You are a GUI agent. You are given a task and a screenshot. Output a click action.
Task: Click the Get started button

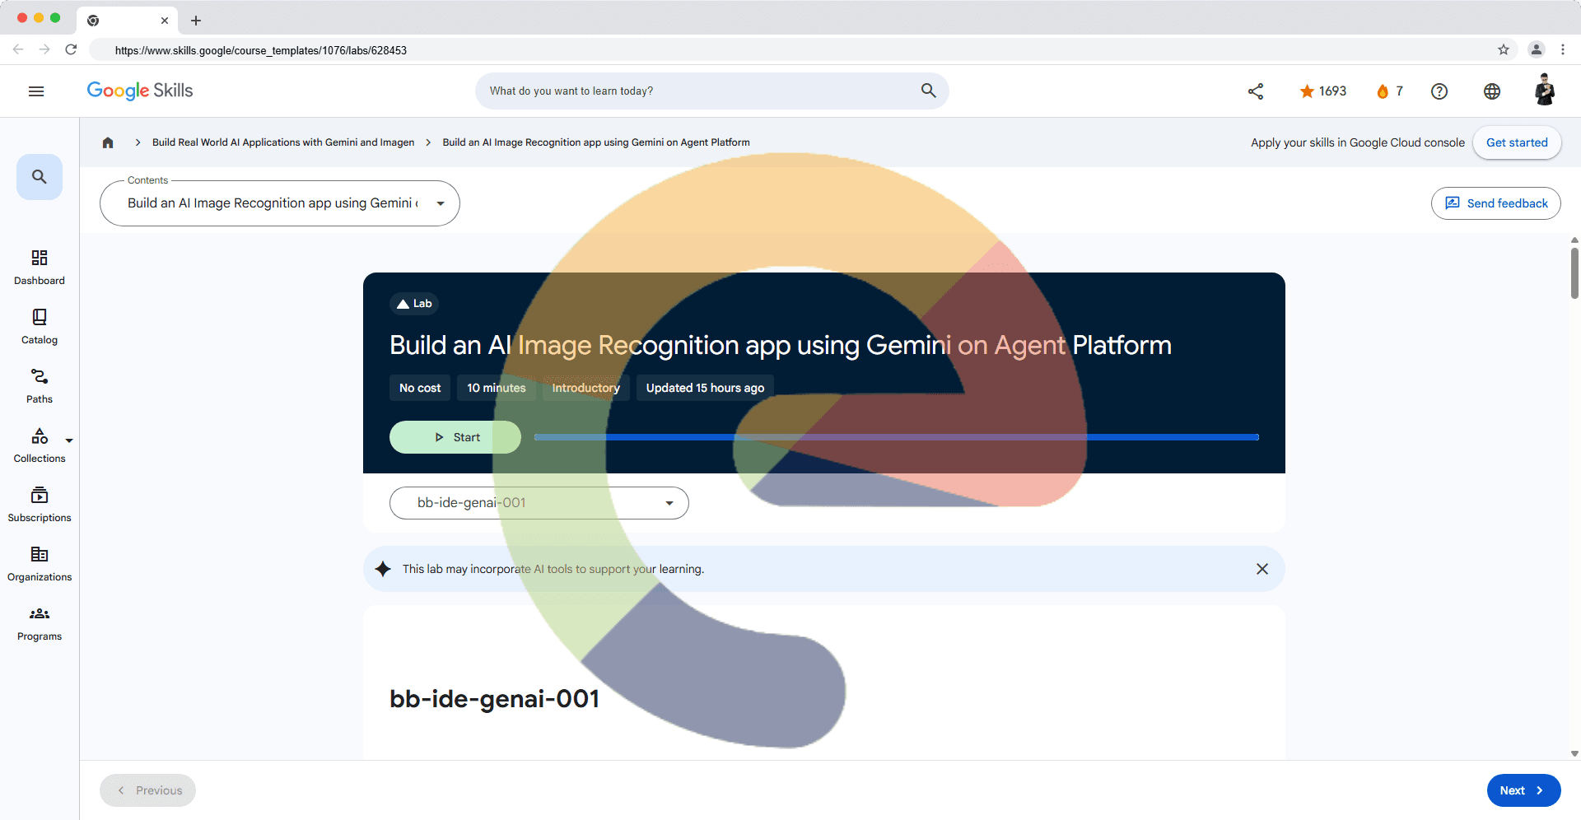1517,142
